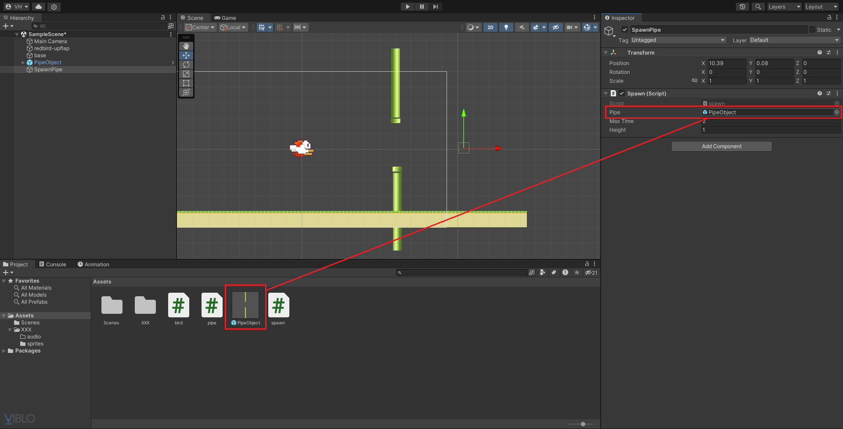Select the base object in Hierarchy
Image resolution: width=843 pixels, height=429 pixels.
40,55
